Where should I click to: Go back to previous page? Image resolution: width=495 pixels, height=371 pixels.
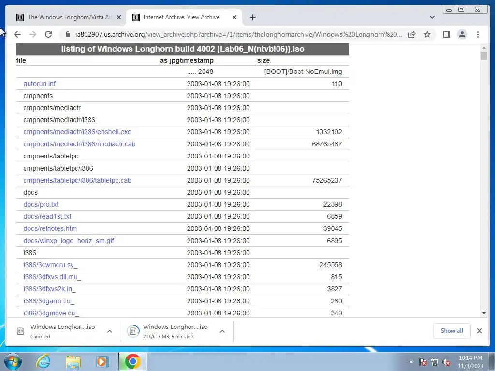[x=17, y=34]
